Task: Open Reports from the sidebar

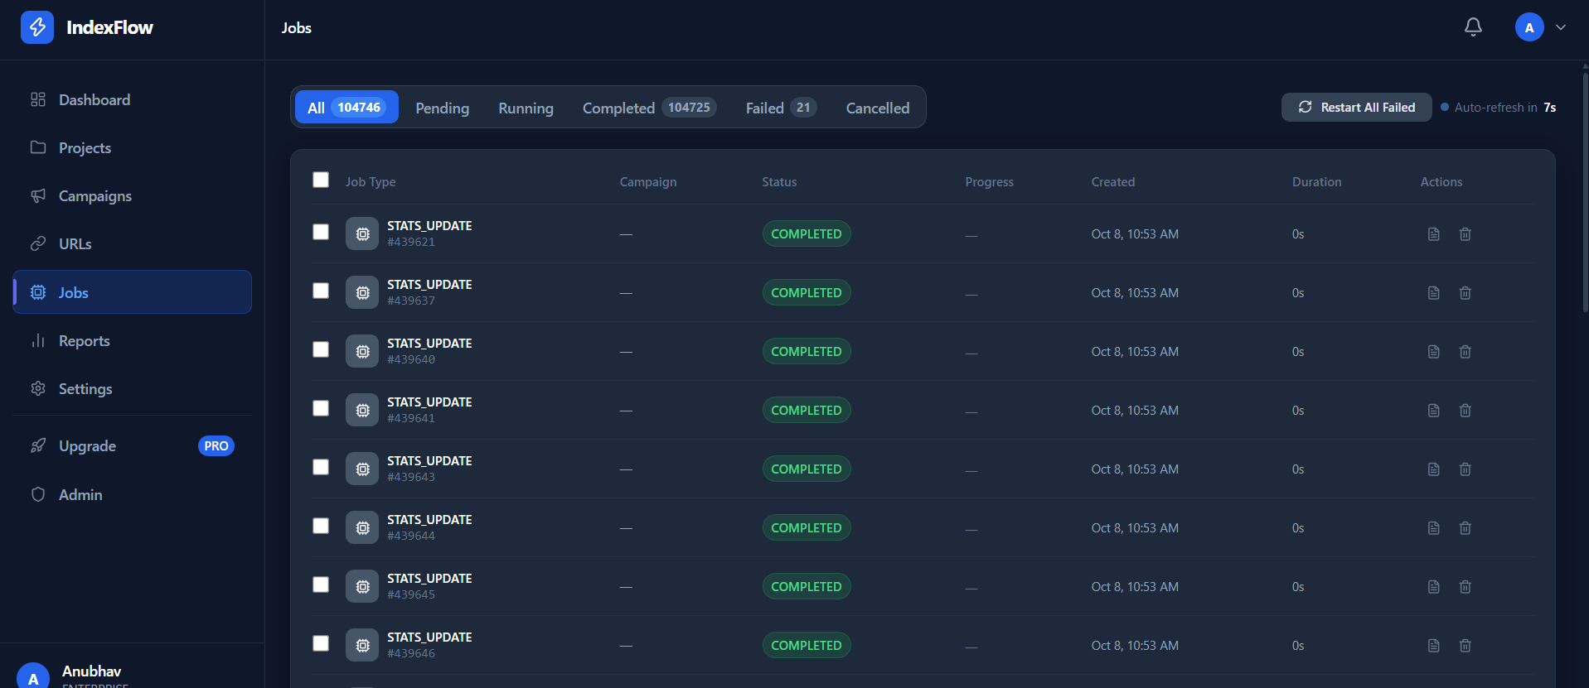Action: point(133,341)
